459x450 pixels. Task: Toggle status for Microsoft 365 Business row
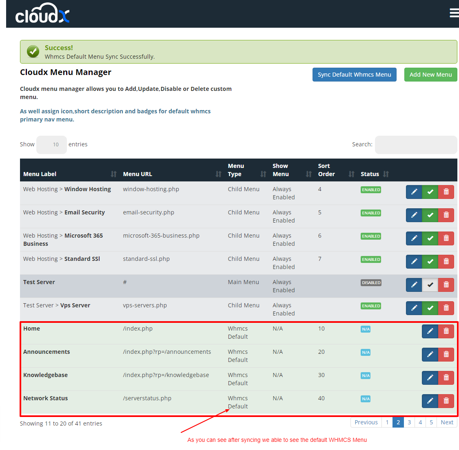(x=430, y=238)
